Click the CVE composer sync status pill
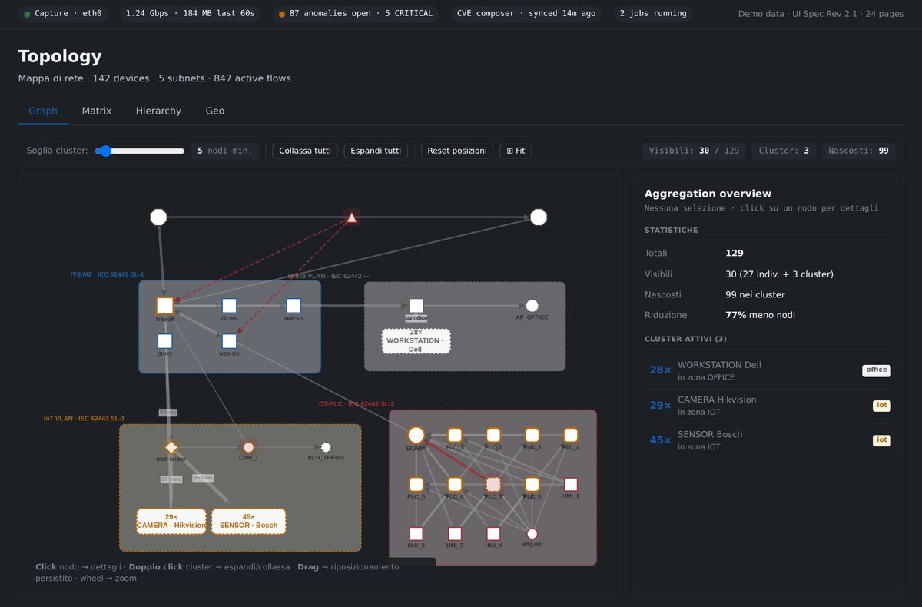The image size is (922, 607). (x=525, y=14)
